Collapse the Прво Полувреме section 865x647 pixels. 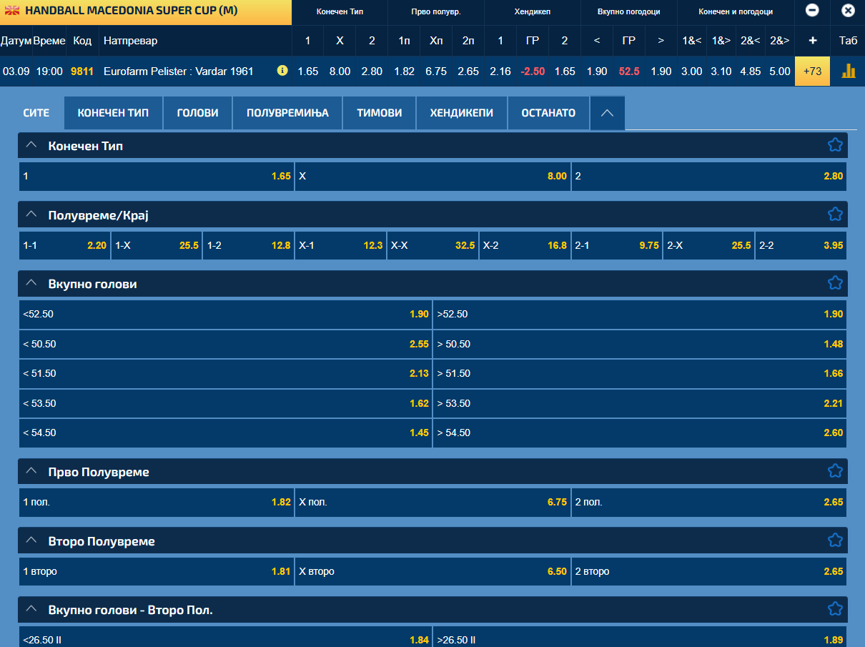click(x=31, y=471)
